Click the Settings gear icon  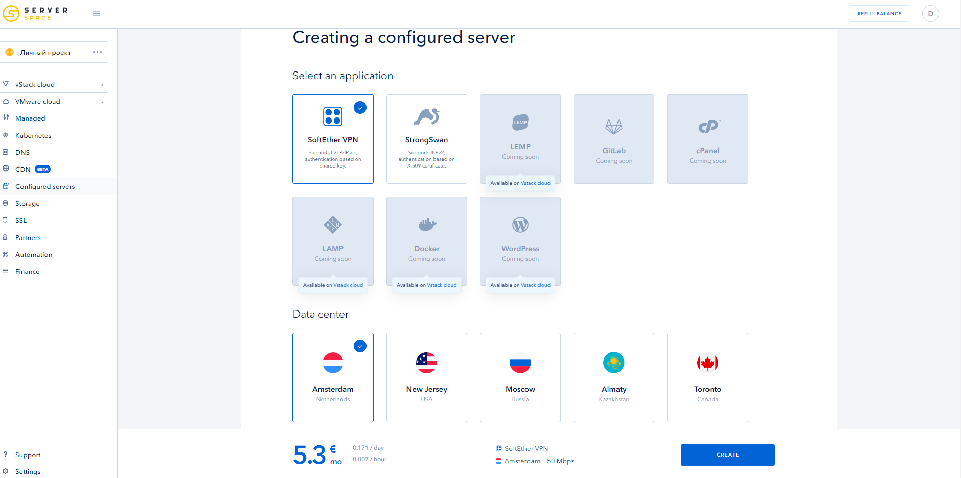(x=6, y=471)
